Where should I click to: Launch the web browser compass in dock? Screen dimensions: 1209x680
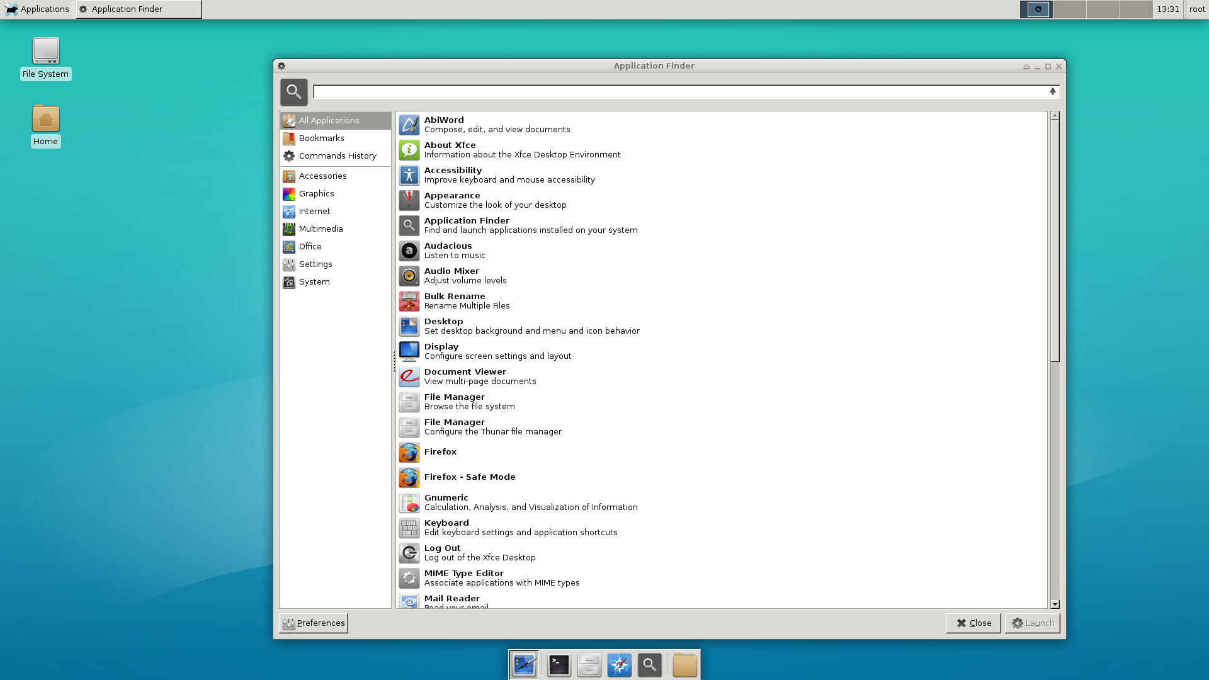pos(620,665)
